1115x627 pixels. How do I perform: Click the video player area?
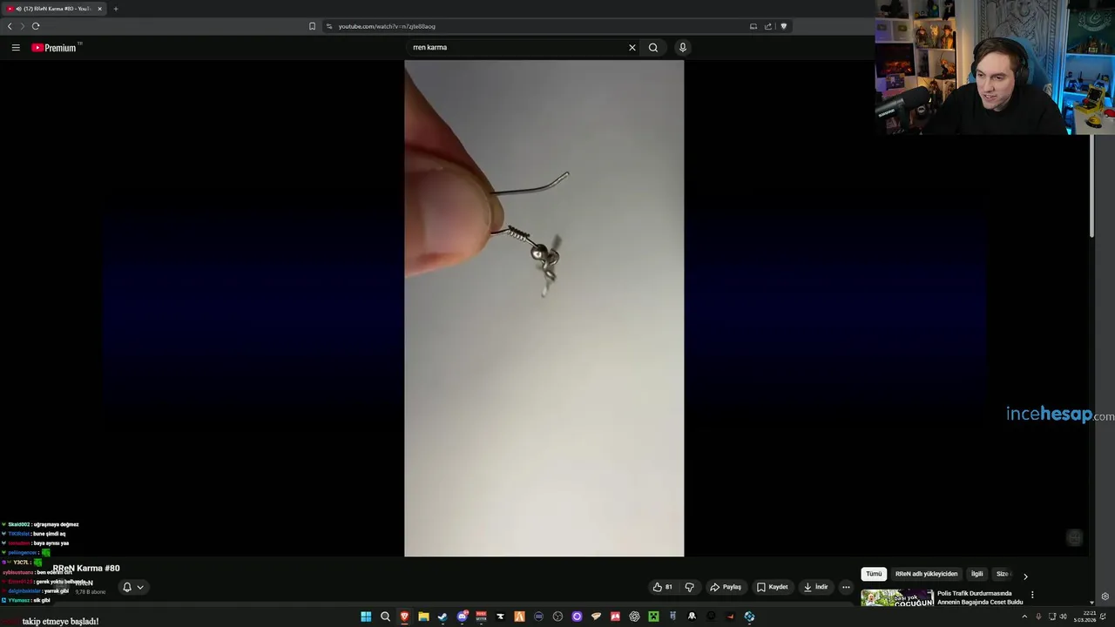point(544,308)
